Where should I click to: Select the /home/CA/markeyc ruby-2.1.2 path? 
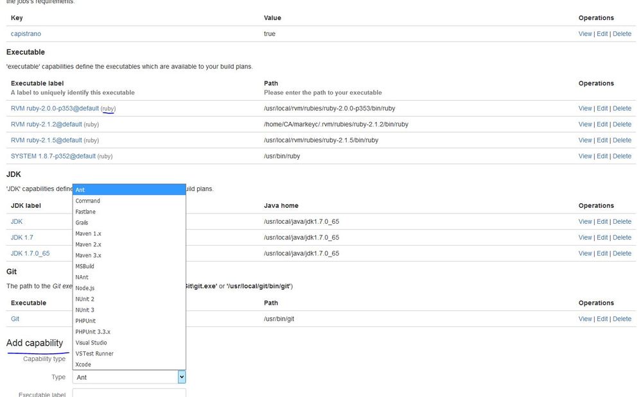tap(336, 124)
